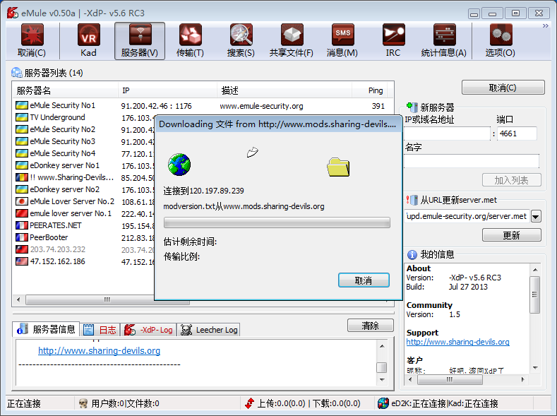Select the eMule Security No4 row
The image size is (557, 416).
[84, 153]
